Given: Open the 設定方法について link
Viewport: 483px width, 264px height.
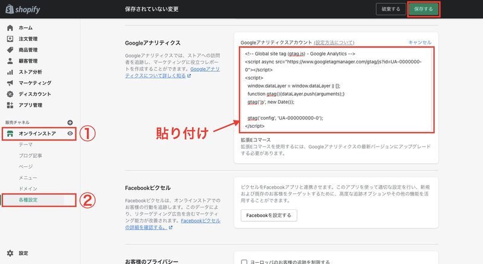Looking at the screenshot, I should click(x=334, y=42).
